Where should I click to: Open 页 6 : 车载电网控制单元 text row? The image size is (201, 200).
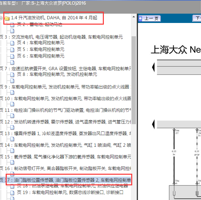(x=41, y=56)
